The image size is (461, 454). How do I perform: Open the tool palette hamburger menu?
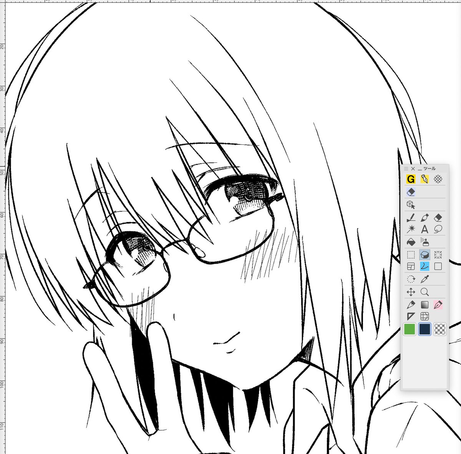[x=406, y=169]
